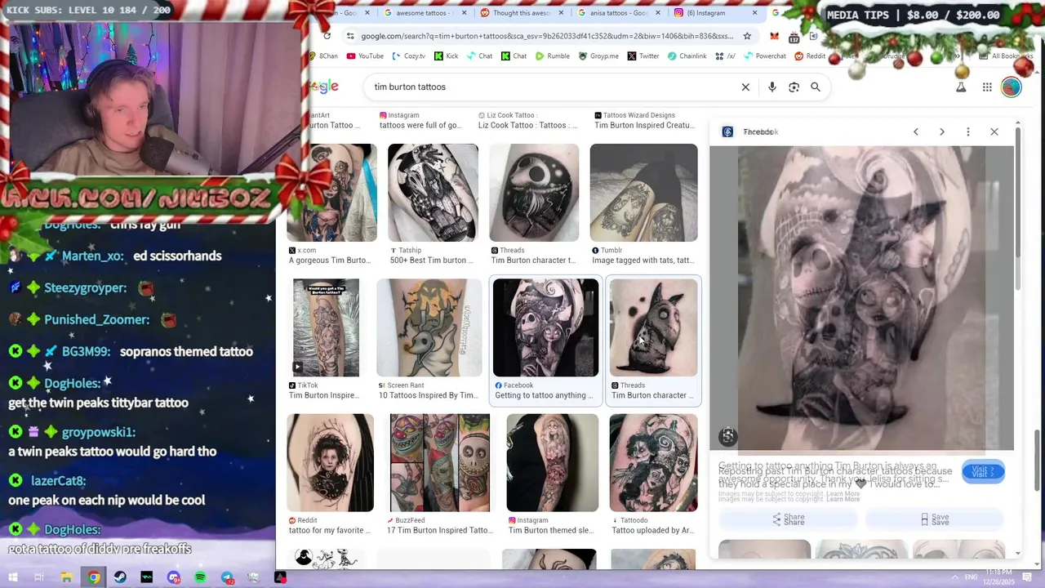Screen dimensions: 1045x588
Task: Select the Tattoodo 'Tattoo uploaded by' thumbnail
Action: click(653, 462)
